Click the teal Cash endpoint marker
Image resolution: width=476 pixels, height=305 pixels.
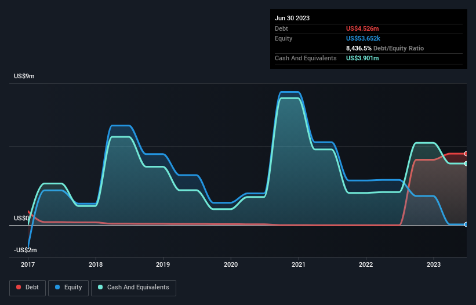coord(466,164)
